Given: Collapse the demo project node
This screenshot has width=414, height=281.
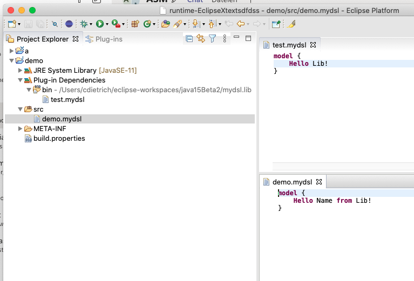Looking at the screenshot, I should 11,61.
